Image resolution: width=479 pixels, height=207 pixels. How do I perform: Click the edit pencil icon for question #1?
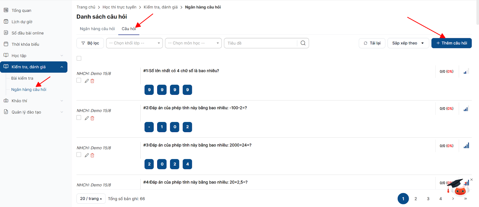[x=87, y=81]
